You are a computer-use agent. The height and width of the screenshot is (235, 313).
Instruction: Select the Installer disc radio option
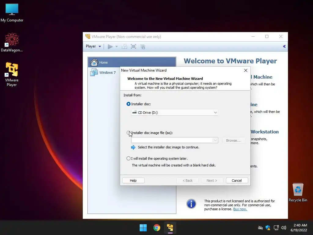point(128,104)
